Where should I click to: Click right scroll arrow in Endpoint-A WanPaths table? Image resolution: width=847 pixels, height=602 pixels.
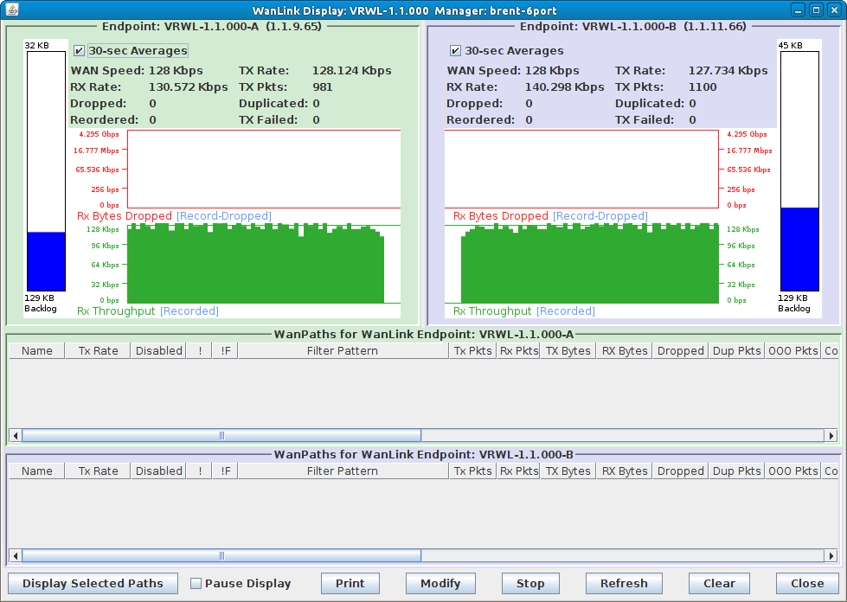(x=831, y=435)
